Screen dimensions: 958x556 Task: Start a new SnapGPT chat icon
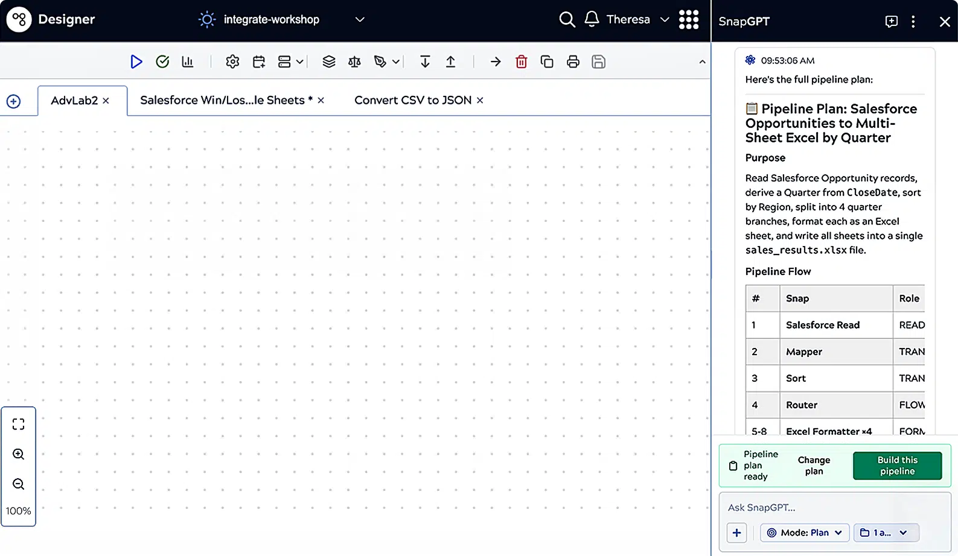click(x=891, y=22)
